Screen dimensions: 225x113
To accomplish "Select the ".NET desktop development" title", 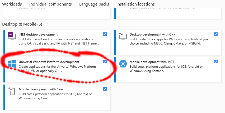I will (38, 35).
